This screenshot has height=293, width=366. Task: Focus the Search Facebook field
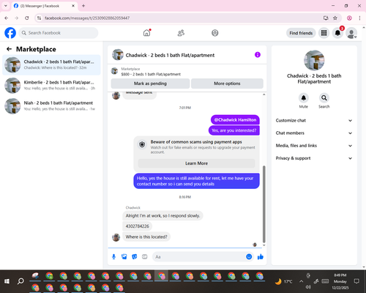click(x=59, y=33)
